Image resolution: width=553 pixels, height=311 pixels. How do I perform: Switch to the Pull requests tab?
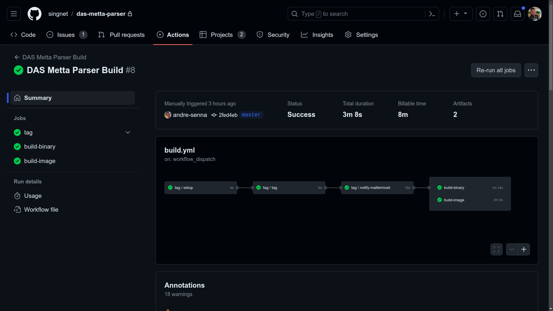point(122,35)
